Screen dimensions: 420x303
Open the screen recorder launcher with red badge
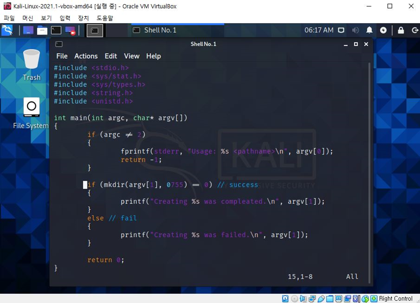point(70,30)
